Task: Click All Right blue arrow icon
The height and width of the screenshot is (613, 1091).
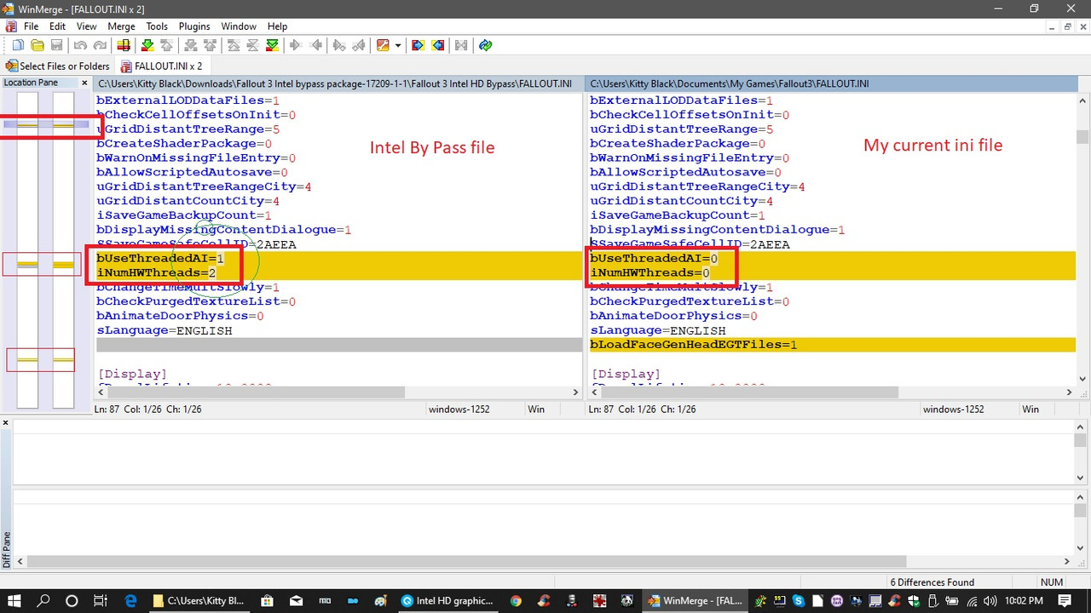Action: click(x=418, y=45)
